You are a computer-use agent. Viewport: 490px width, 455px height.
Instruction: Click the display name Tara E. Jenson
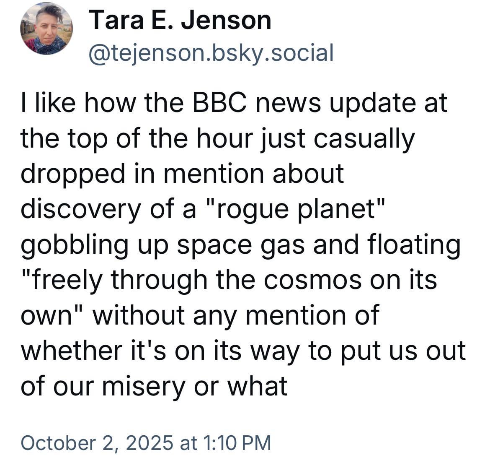coord(180,20)
